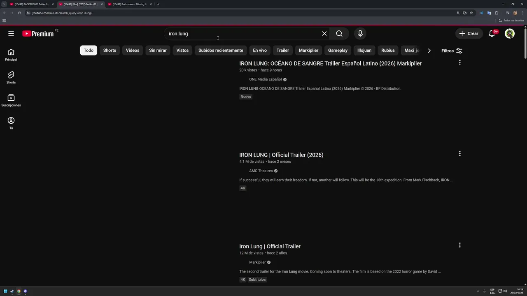Open Filtros search filters
527x296 pixels.
452,51
